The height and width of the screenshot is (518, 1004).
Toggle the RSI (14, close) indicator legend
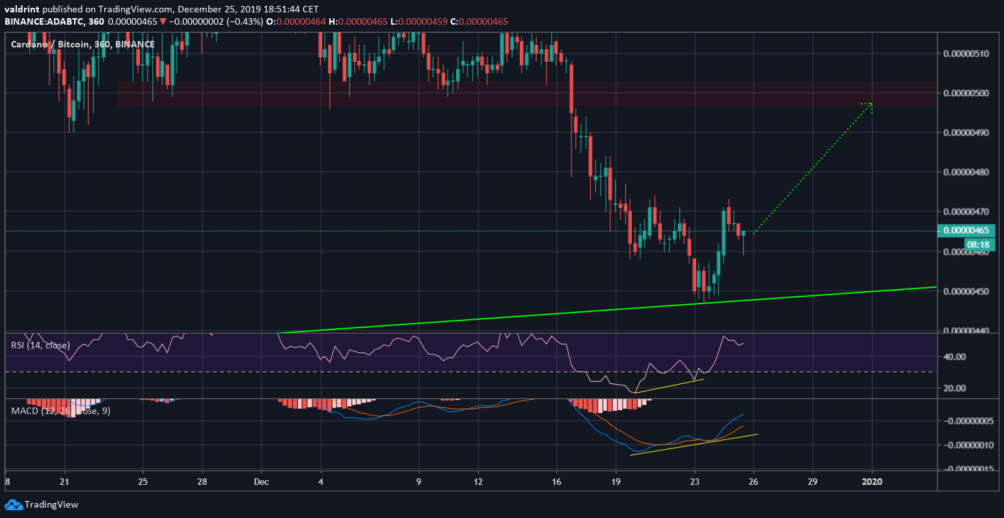(x=39, y=345)
